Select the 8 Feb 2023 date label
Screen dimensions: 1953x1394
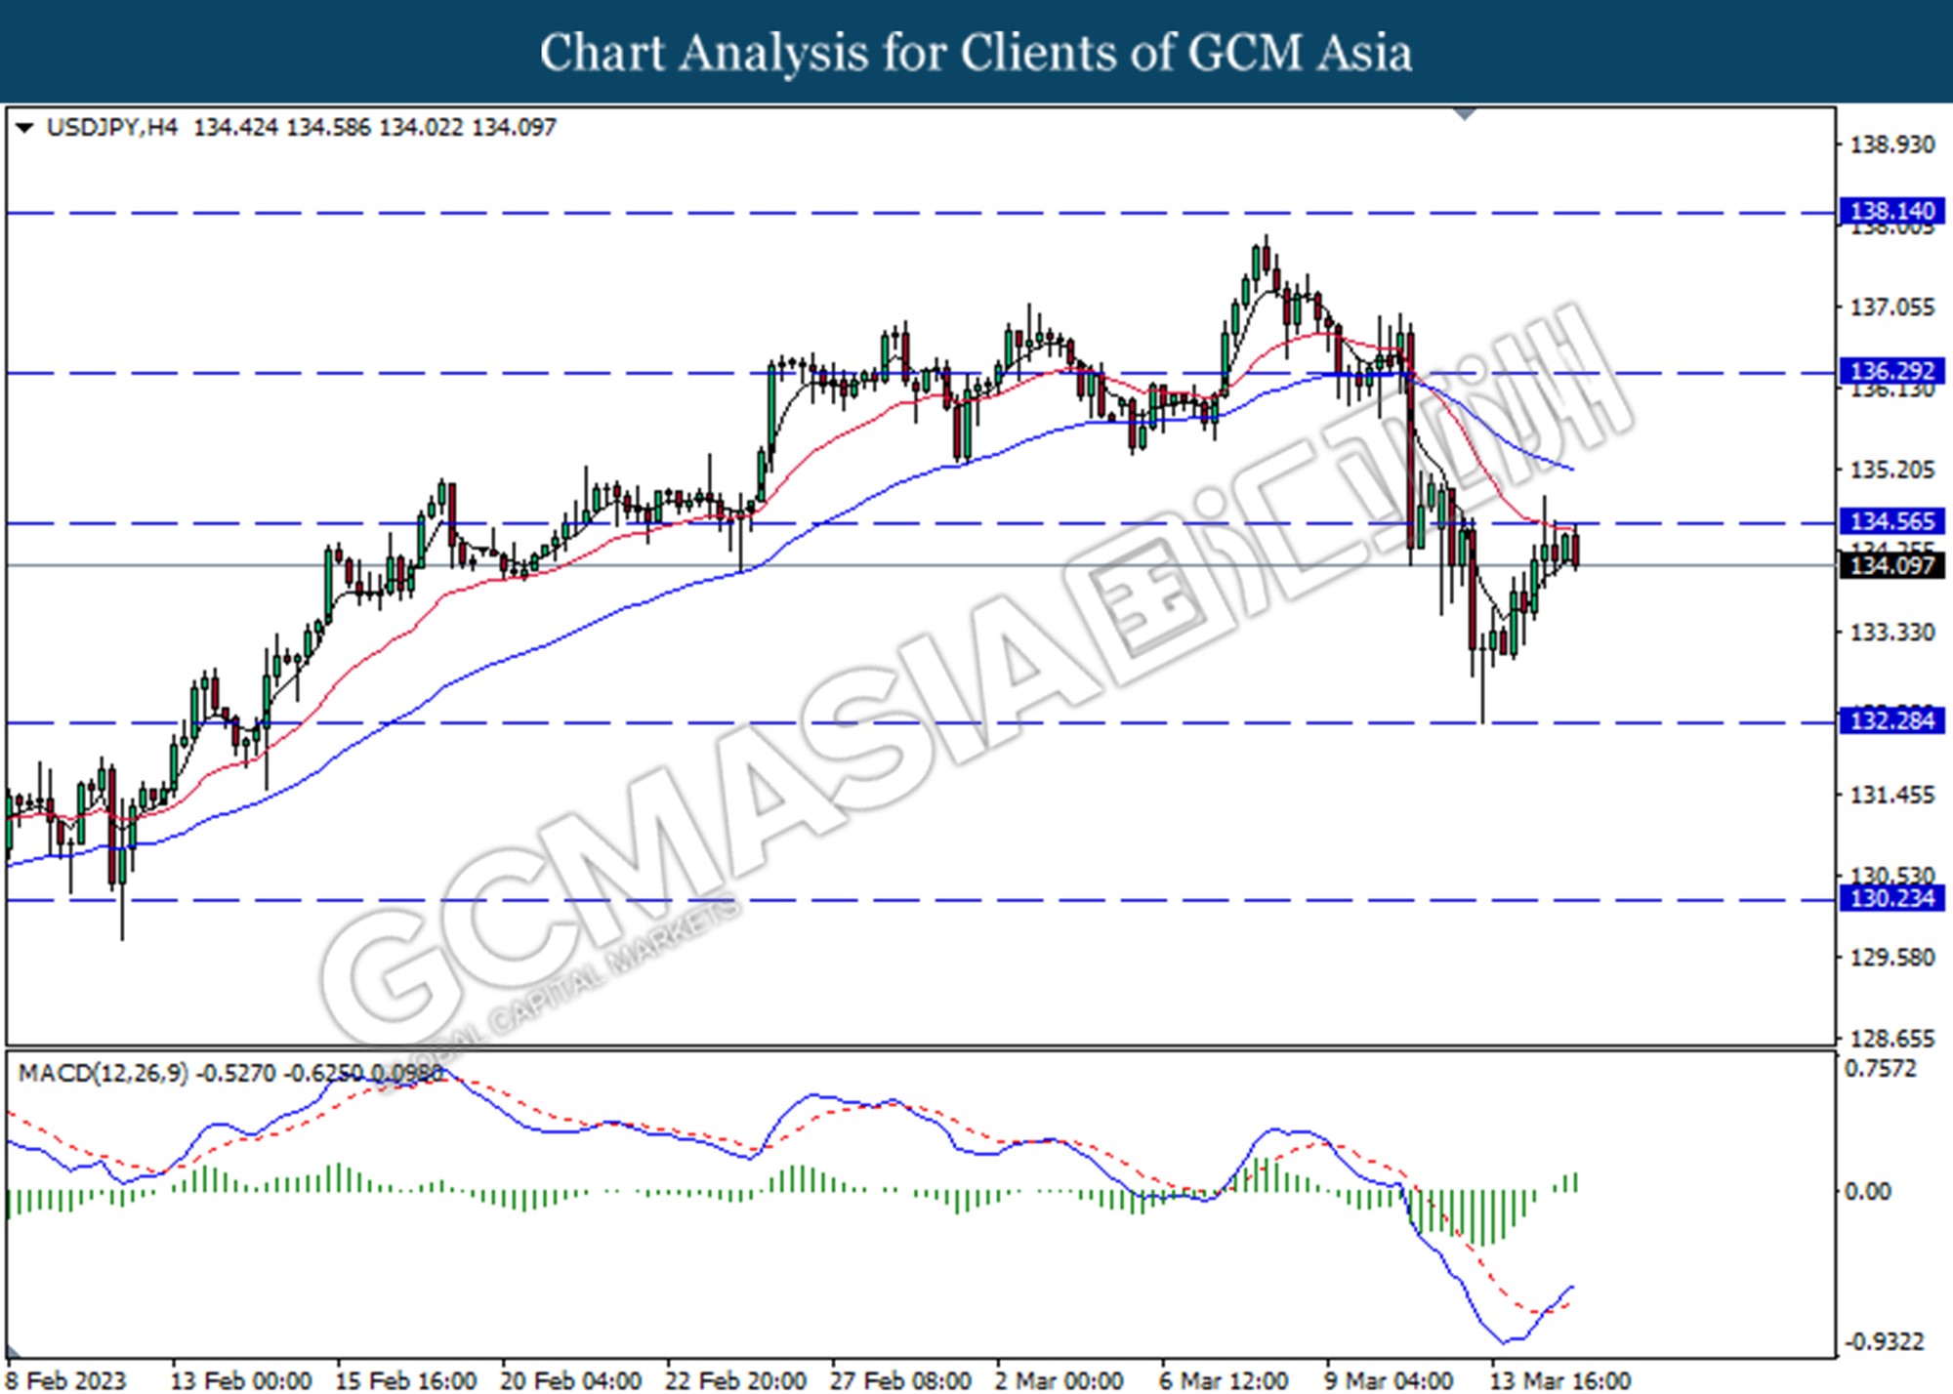pos(66,1380)
